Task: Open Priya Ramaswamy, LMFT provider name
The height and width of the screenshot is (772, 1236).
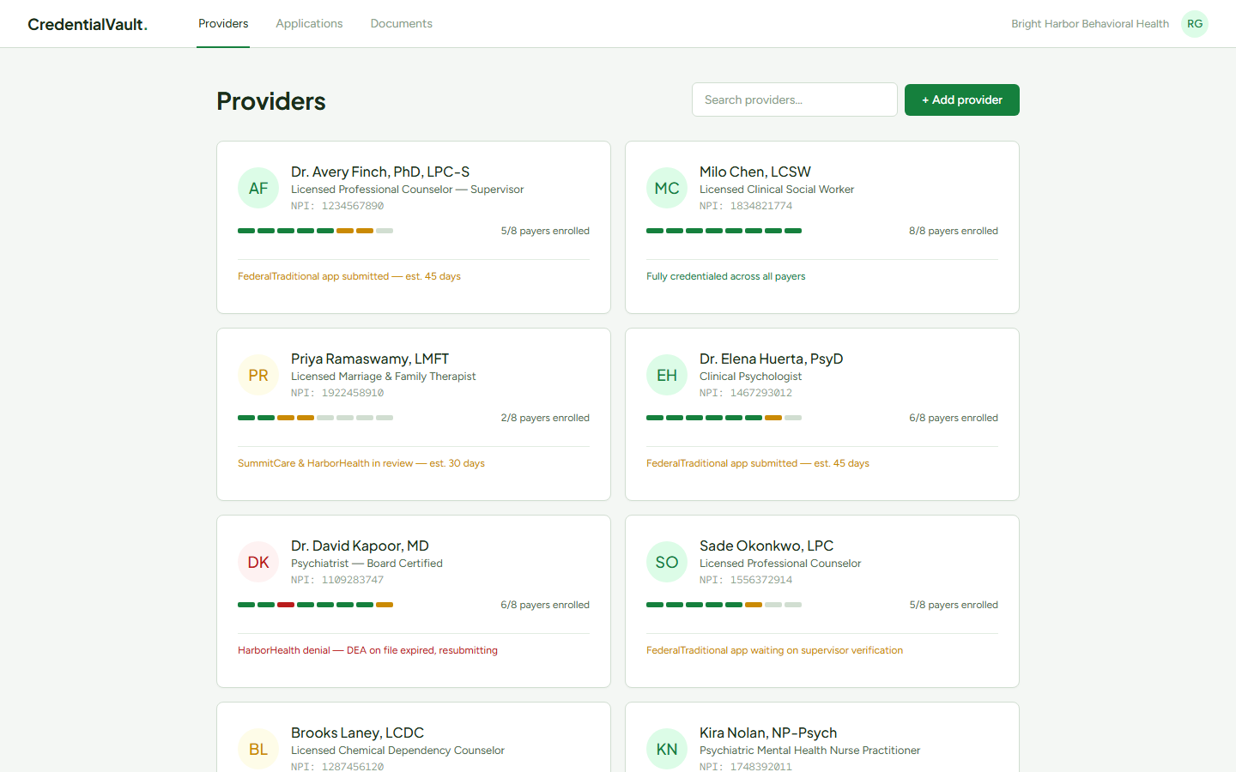Action: [370, 359]
